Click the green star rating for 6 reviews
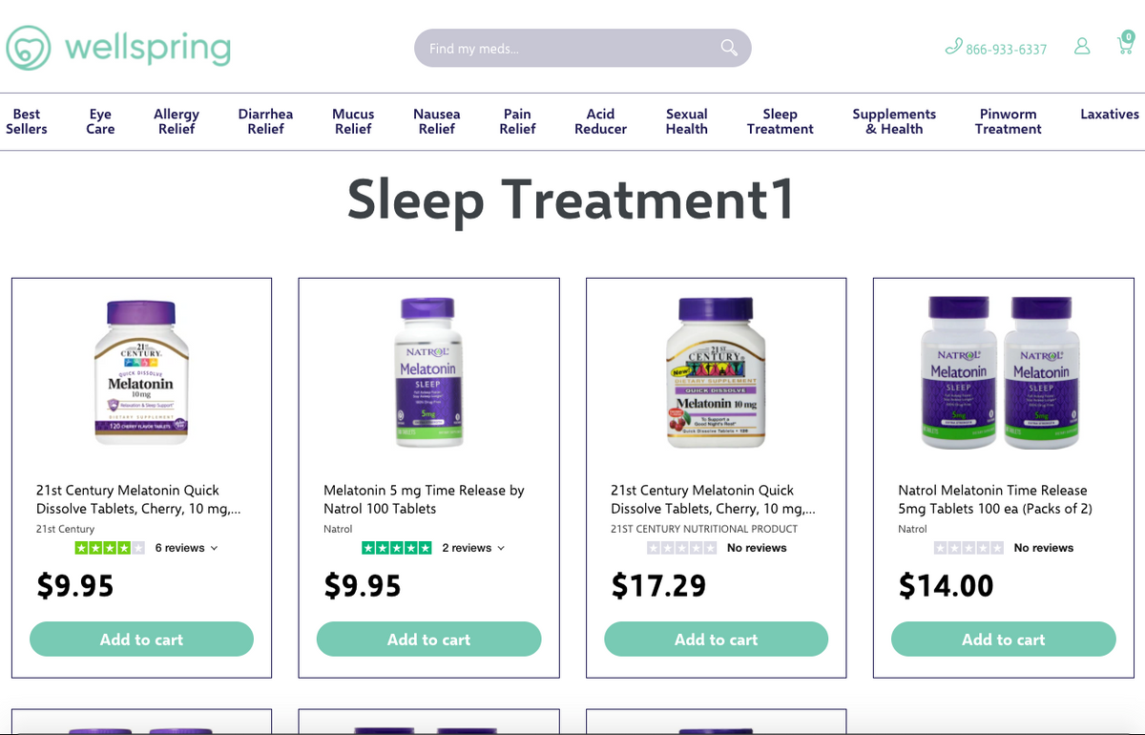The height and width of the screenshot is (735, 1145). [110, 548]
